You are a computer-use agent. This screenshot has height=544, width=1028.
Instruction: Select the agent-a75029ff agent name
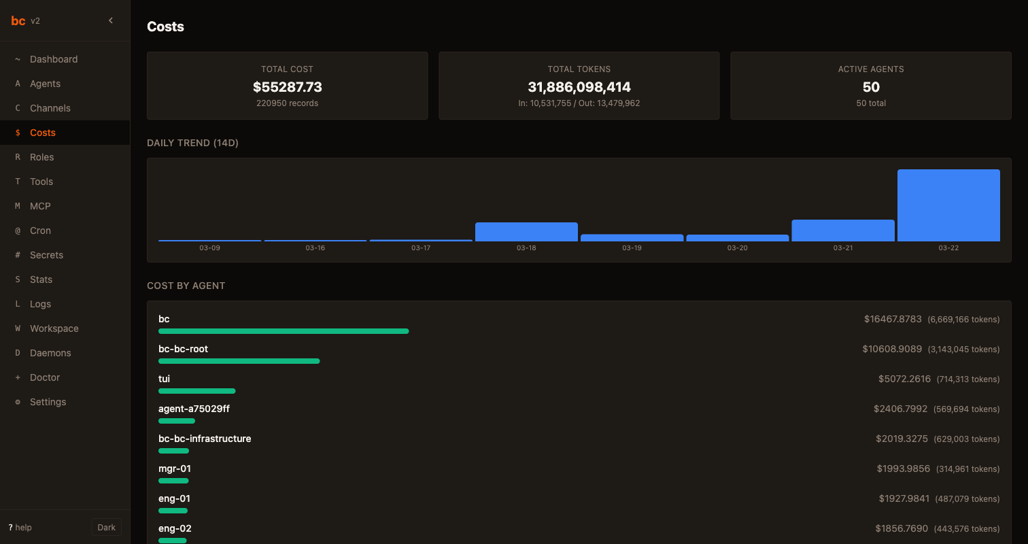pyautogui.click(x=194, y=409)
